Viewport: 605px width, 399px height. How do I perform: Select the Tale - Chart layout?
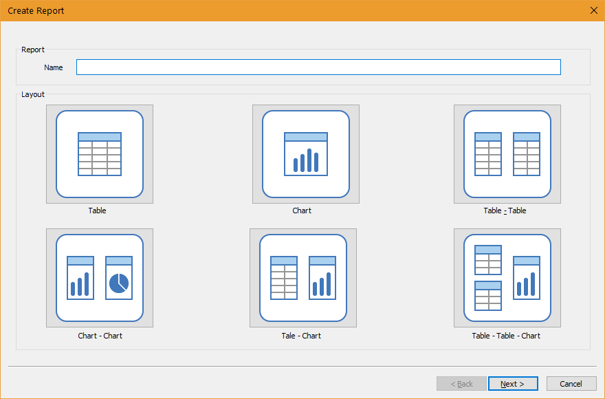pyautogui.click(x=302, y=277)
